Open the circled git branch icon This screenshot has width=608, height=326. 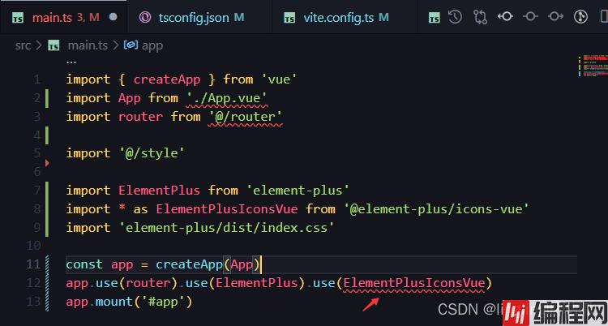tap(580, 16)
